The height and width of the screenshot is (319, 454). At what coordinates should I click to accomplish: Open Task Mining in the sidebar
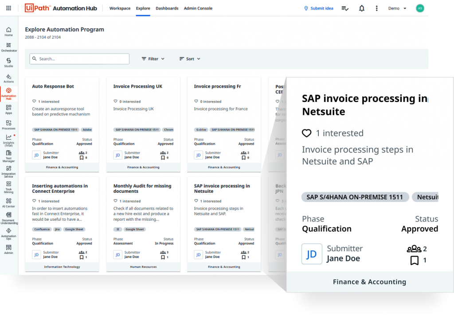(x=9, y=187)
